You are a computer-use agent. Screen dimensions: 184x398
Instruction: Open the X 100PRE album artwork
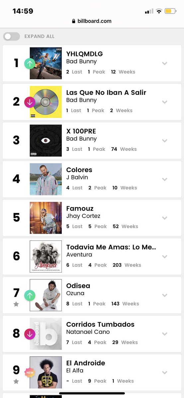click(46, 141)
